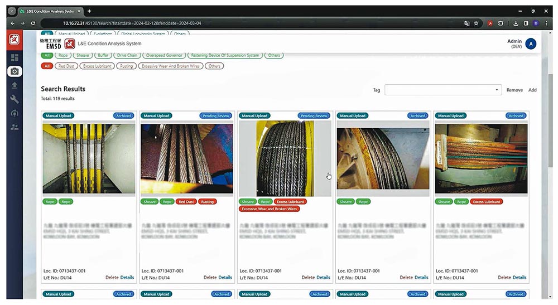558x305 pixels.
Task: Filter by Buffer component
Action: 103,55
